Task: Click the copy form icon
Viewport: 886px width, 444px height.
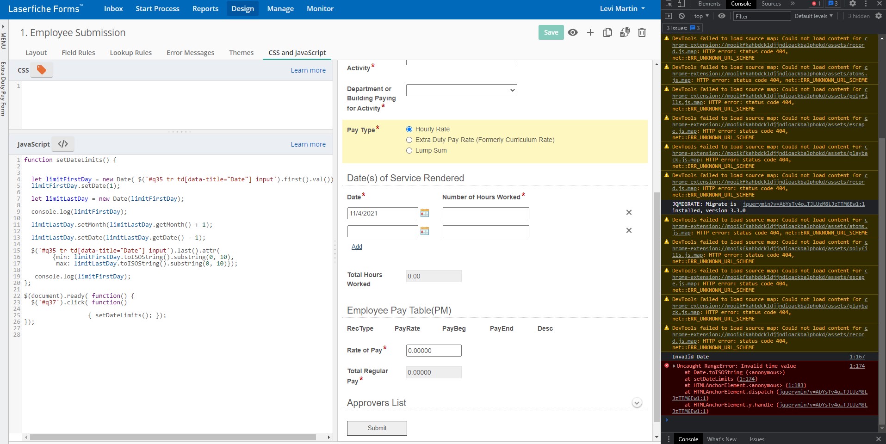Action: [607, 32]
